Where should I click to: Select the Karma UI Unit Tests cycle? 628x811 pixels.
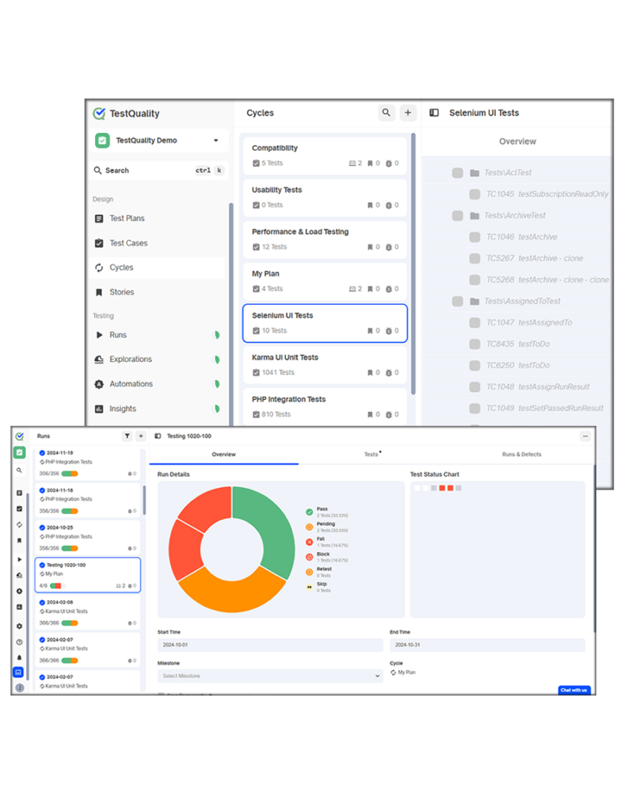325,364
